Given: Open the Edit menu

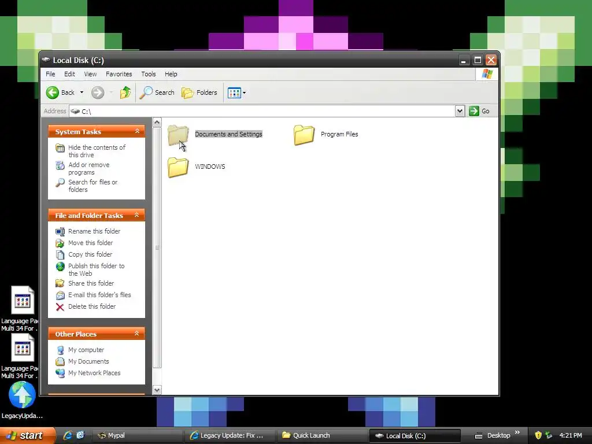Looking at the screenshot, I should click(x=69, y=74).
